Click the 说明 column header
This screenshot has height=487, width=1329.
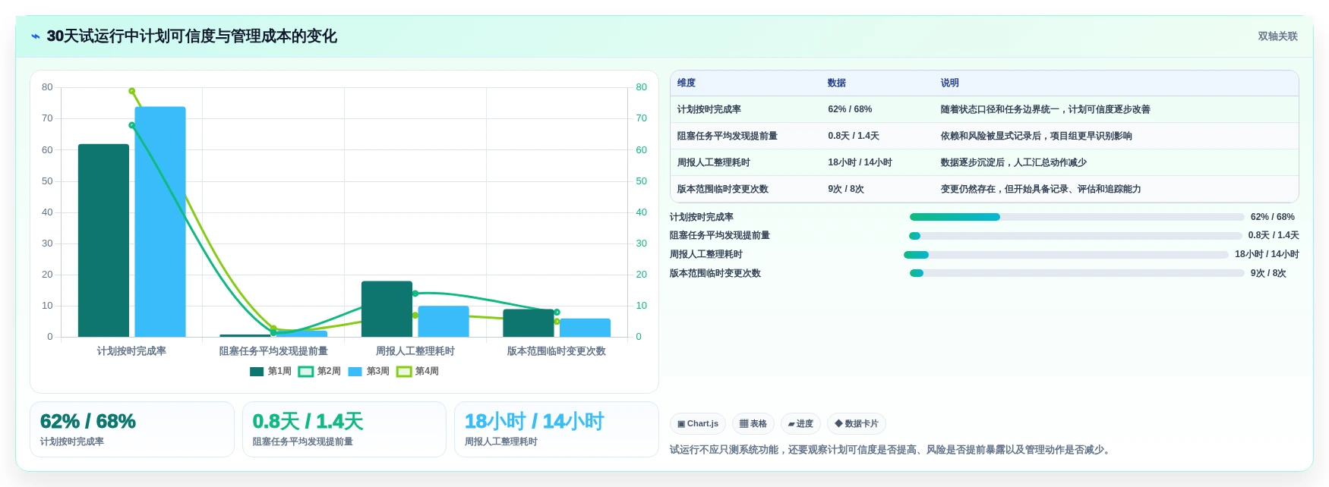950,83
